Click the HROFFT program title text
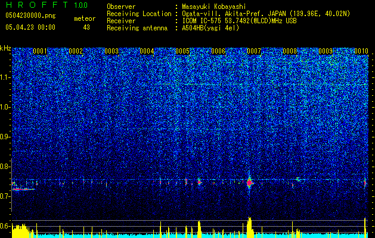The height and width of the screenshot is (238, 375). click(38, 5)
